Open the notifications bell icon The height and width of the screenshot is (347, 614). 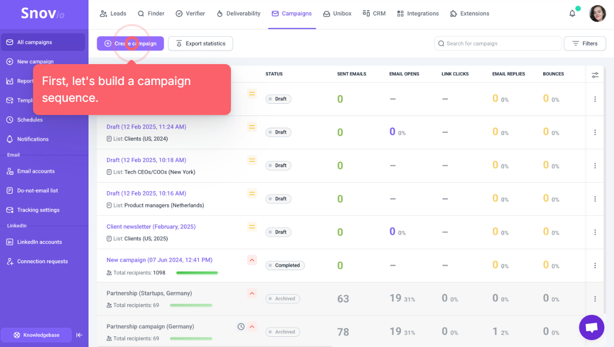coord(572,14)
